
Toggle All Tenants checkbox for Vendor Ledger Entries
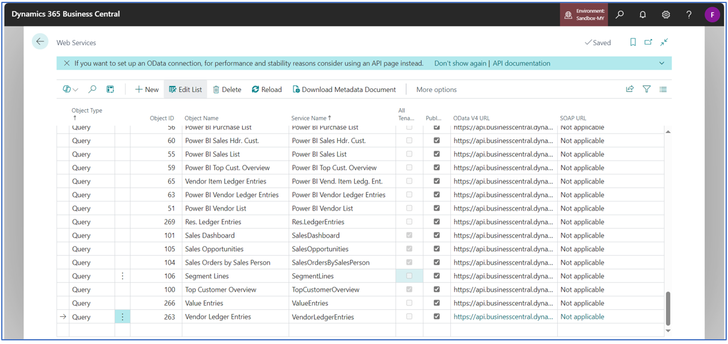pos(409,316)
